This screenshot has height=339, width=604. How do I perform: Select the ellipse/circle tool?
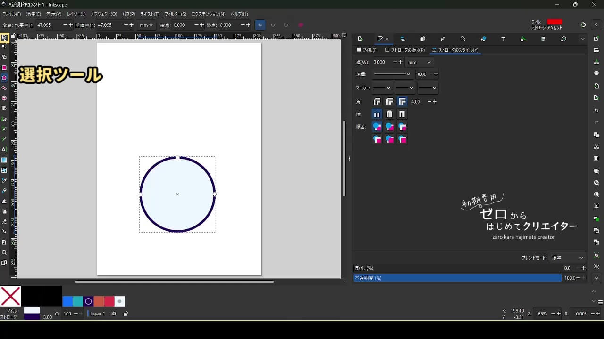(4, 78)
